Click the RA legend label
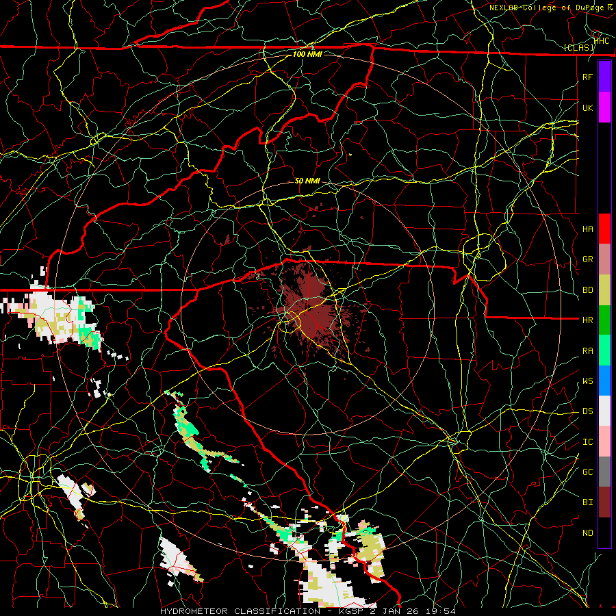This screenshot has width=616, height=616. click(588, 351)
